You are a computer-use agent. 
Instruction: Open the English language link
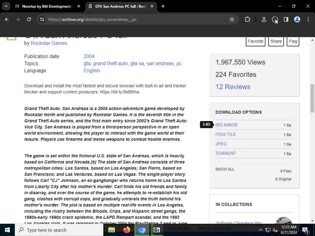tap(92, 71)
